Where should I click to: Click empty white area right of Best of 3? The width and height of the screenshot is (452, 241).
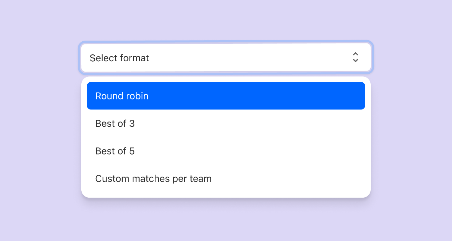pyautogui.click(x=250, y=123)
